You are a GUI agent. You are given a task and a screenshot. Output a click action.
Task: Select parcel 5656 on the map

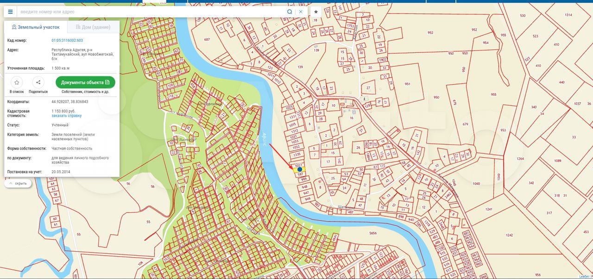(x=373, y=234)
